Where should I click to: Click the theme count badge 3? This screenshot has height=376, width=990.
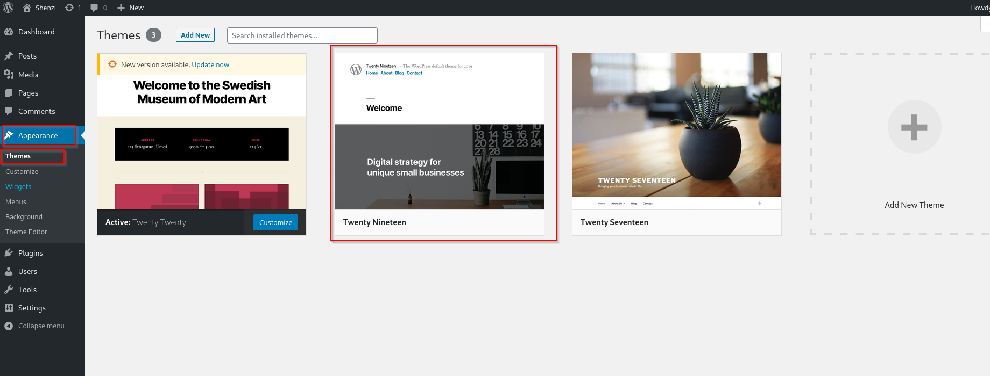[x=153, y=35]
